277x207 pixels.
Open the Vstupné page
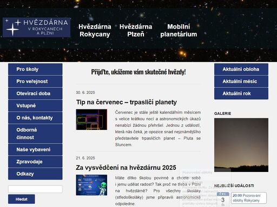pyautogui.click(x=35, y=106)
